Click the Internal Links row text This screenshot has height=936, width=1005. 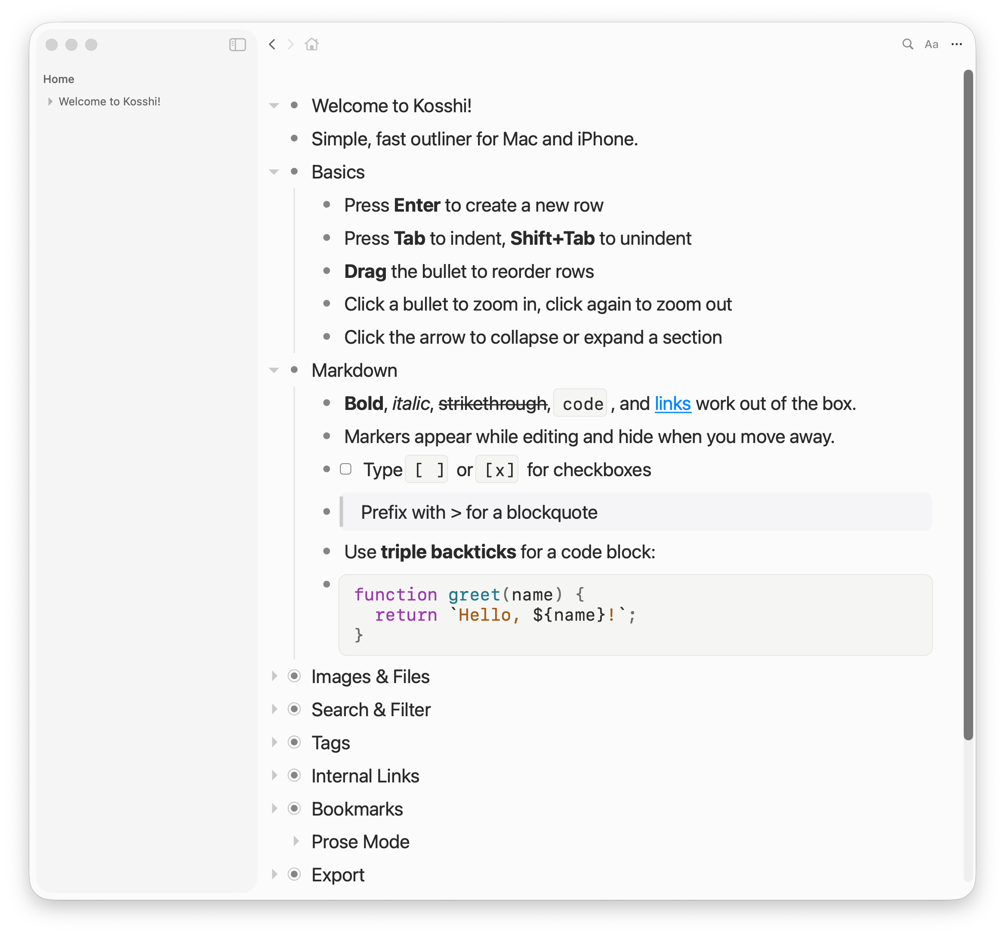click(x=365, y=776)
